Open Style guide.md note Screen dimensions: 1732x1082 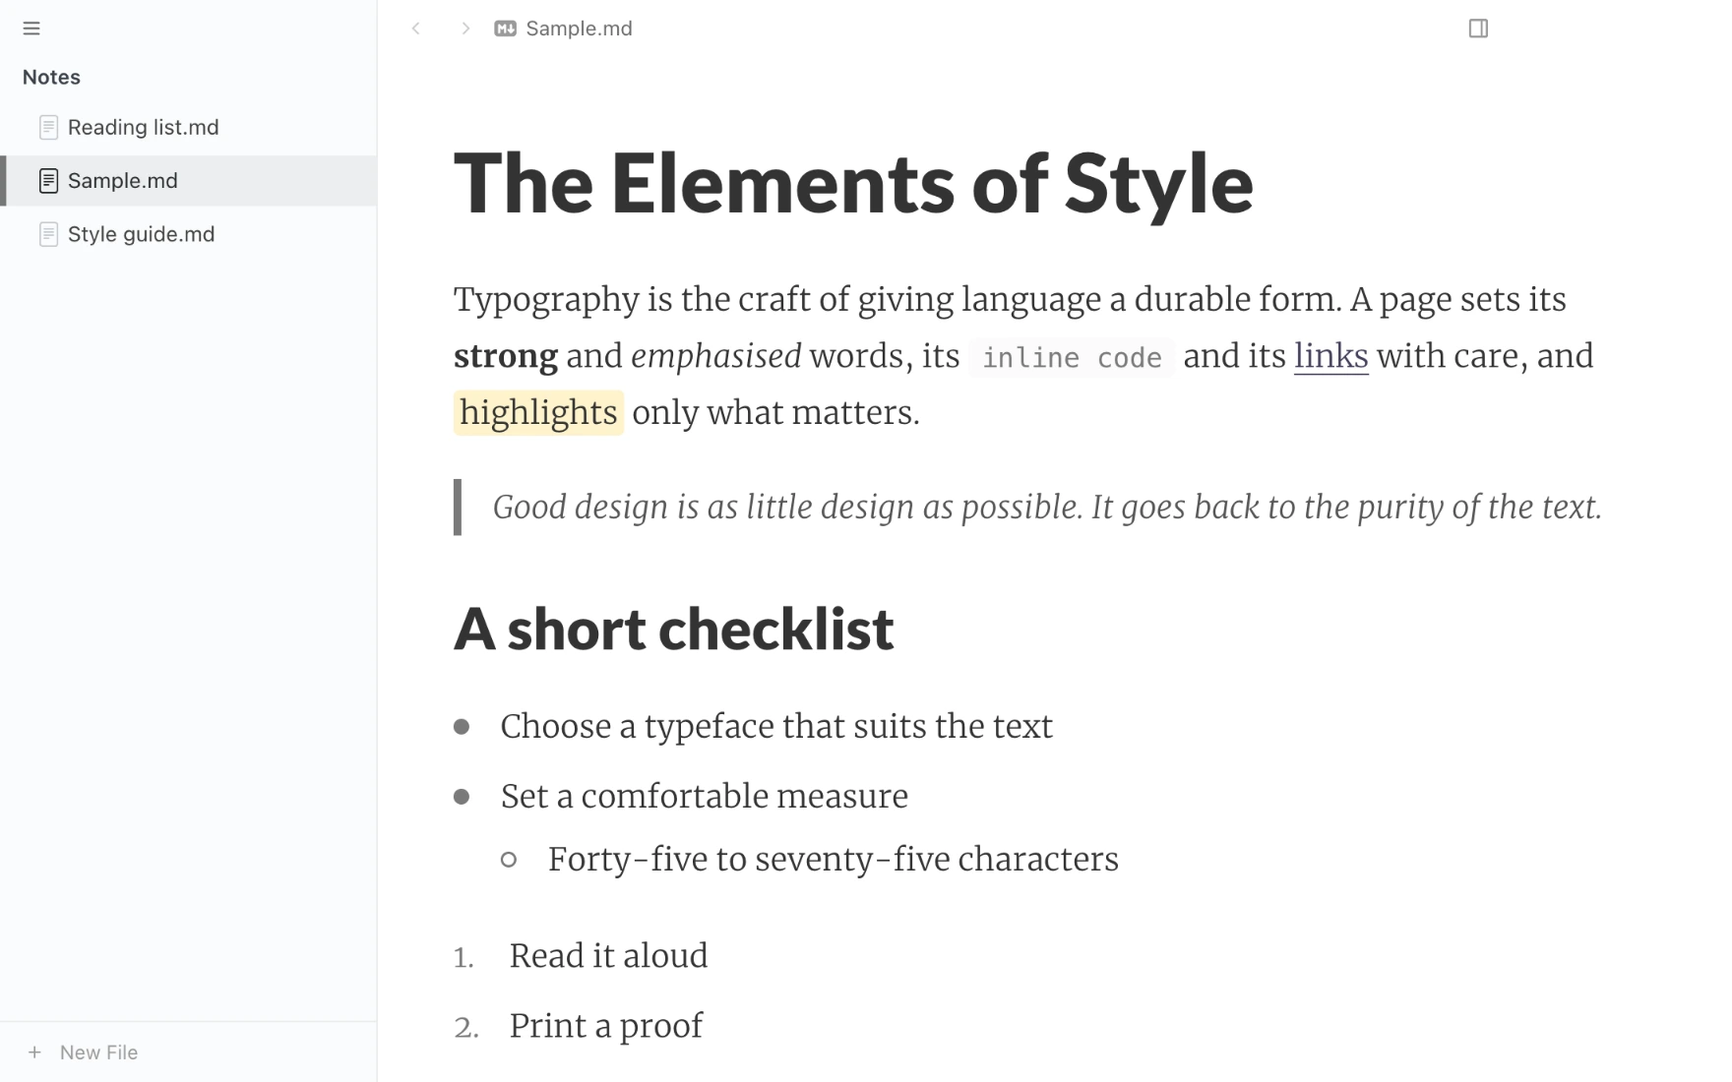(x=189, y=234)
